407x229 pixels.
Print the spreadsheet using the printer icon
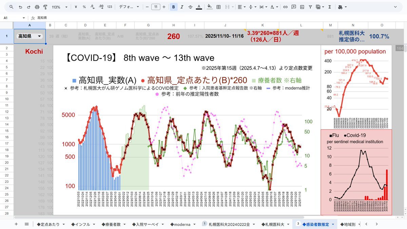pos(37,7)
